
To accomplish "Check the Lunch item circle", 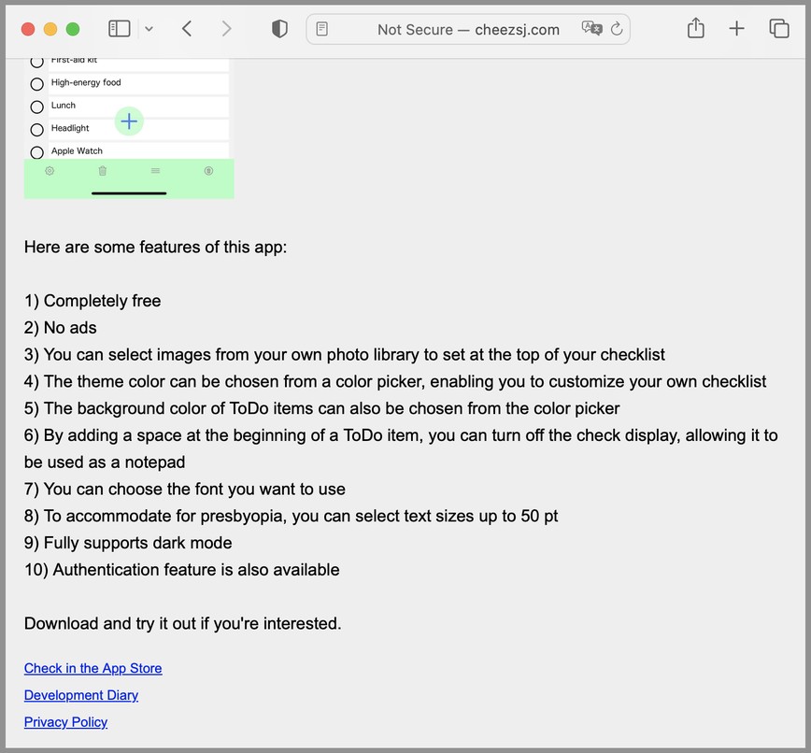I will tap(37, 107).
